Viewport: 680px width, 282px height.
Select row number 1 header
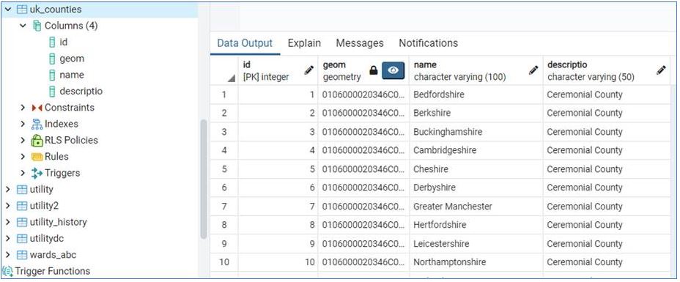click(223, 94)
